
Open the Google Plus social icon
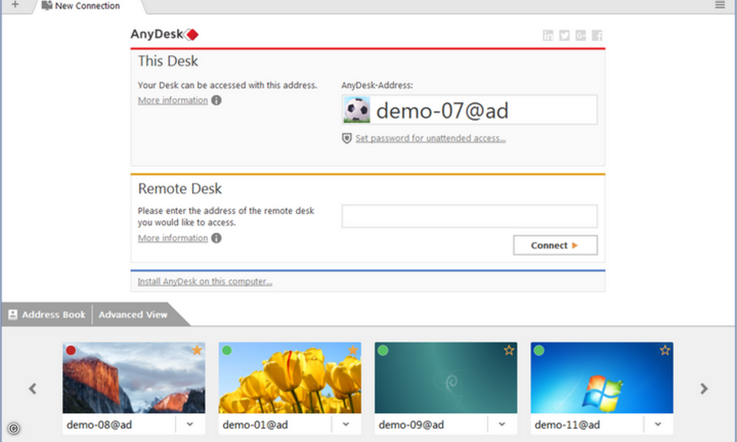click(581, 36)
